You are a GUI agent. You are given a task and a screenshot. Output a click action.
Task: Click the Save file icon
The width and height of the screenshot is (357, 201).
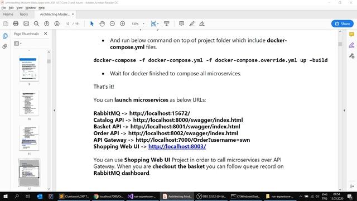pyautogui.click(x=6, y=23)
